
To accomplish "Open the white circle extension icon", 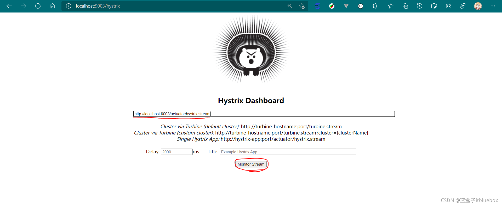I will pos(361,6).
